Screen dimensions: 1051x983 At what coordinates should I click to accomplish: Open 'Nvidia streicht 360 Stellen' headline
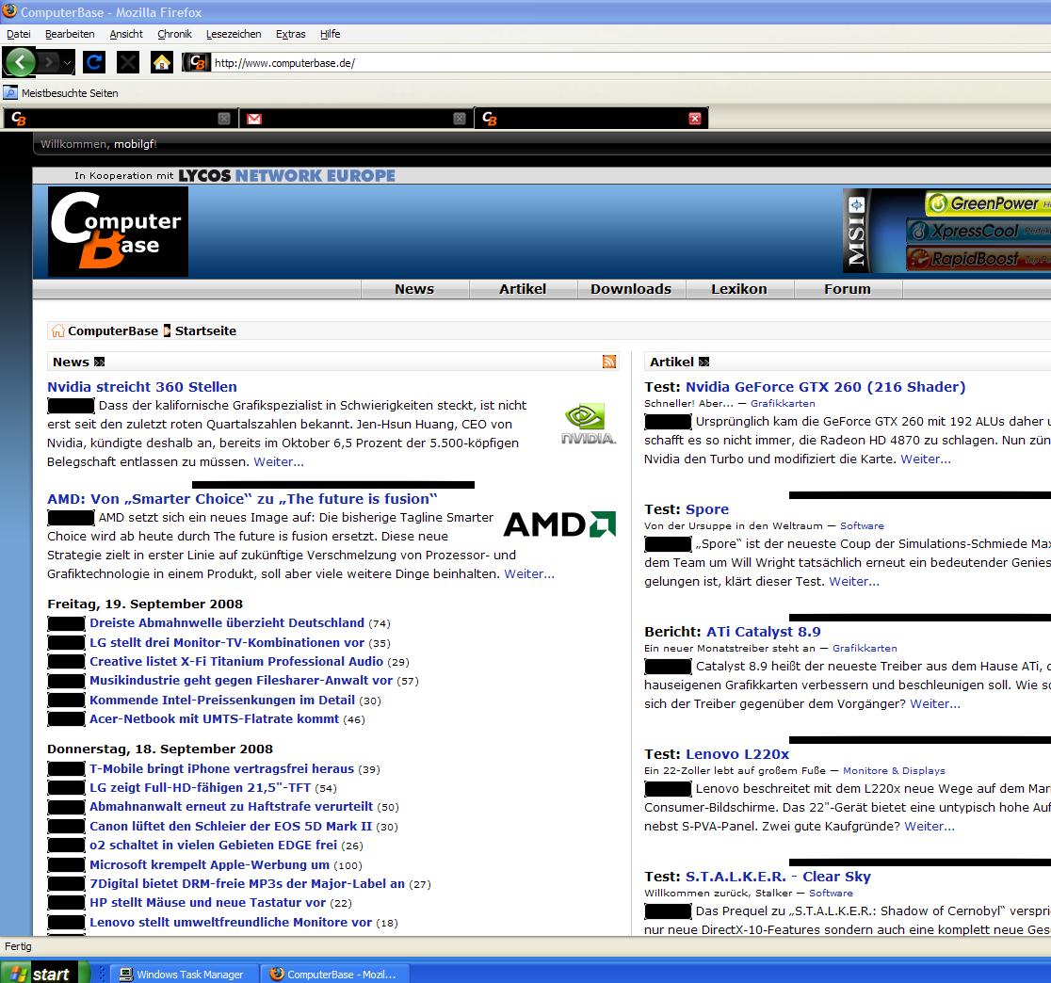[x=142, y=387]
